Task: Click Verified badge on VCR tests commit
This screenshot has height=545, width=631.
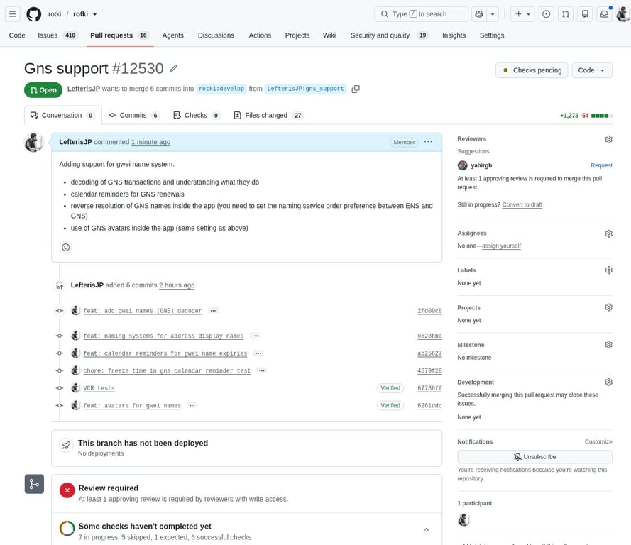Action: pyautogui.click(x=390, y=388)
